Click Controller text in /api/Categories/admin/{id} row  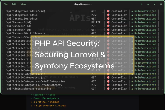tap(119, 11)
